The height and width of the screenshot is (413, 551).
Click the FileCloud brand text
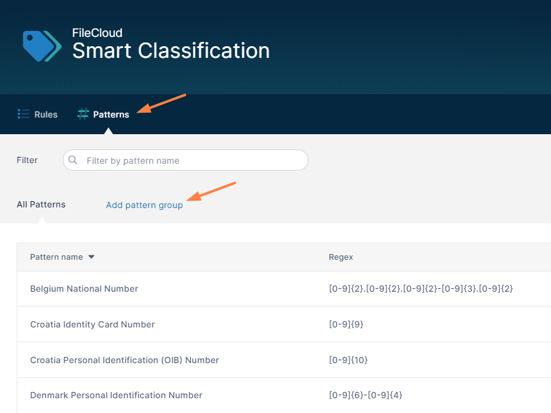click(x=97, y=33)
